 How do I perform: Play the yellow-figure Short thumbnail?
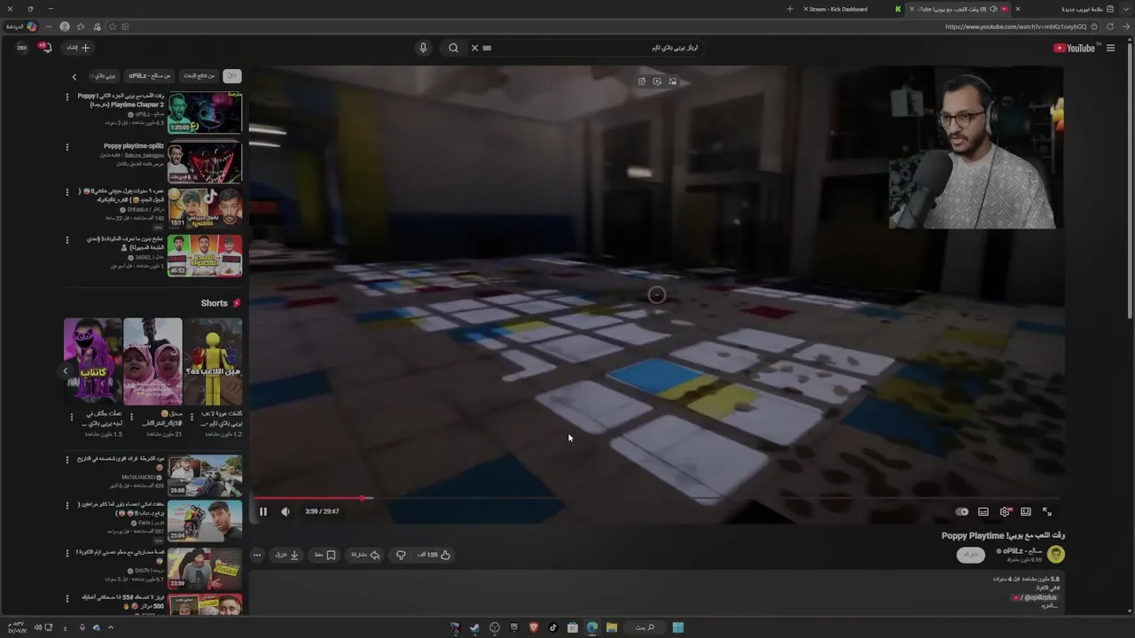[213, 361]
